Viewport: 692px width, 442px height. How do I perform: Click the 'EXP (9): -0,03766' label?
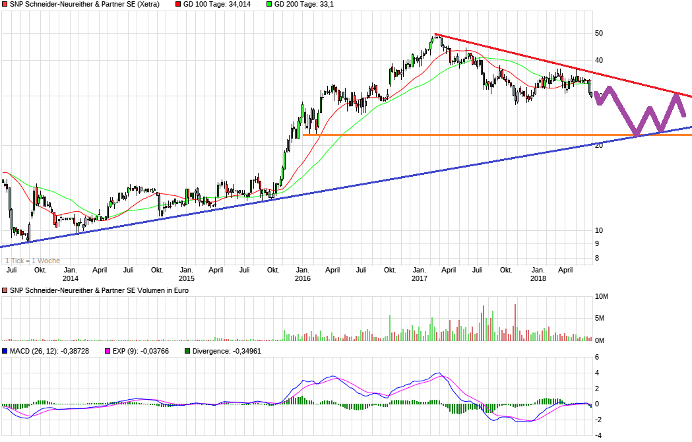click(x=141, y=351)
